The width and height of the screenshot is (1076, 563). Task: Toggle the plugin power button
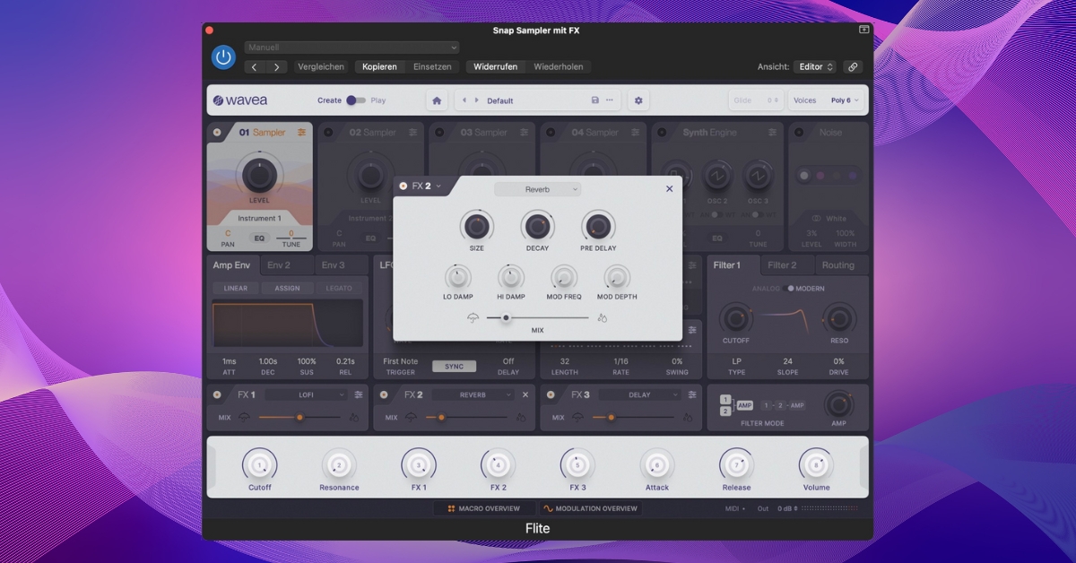click(x=223, y=57)
